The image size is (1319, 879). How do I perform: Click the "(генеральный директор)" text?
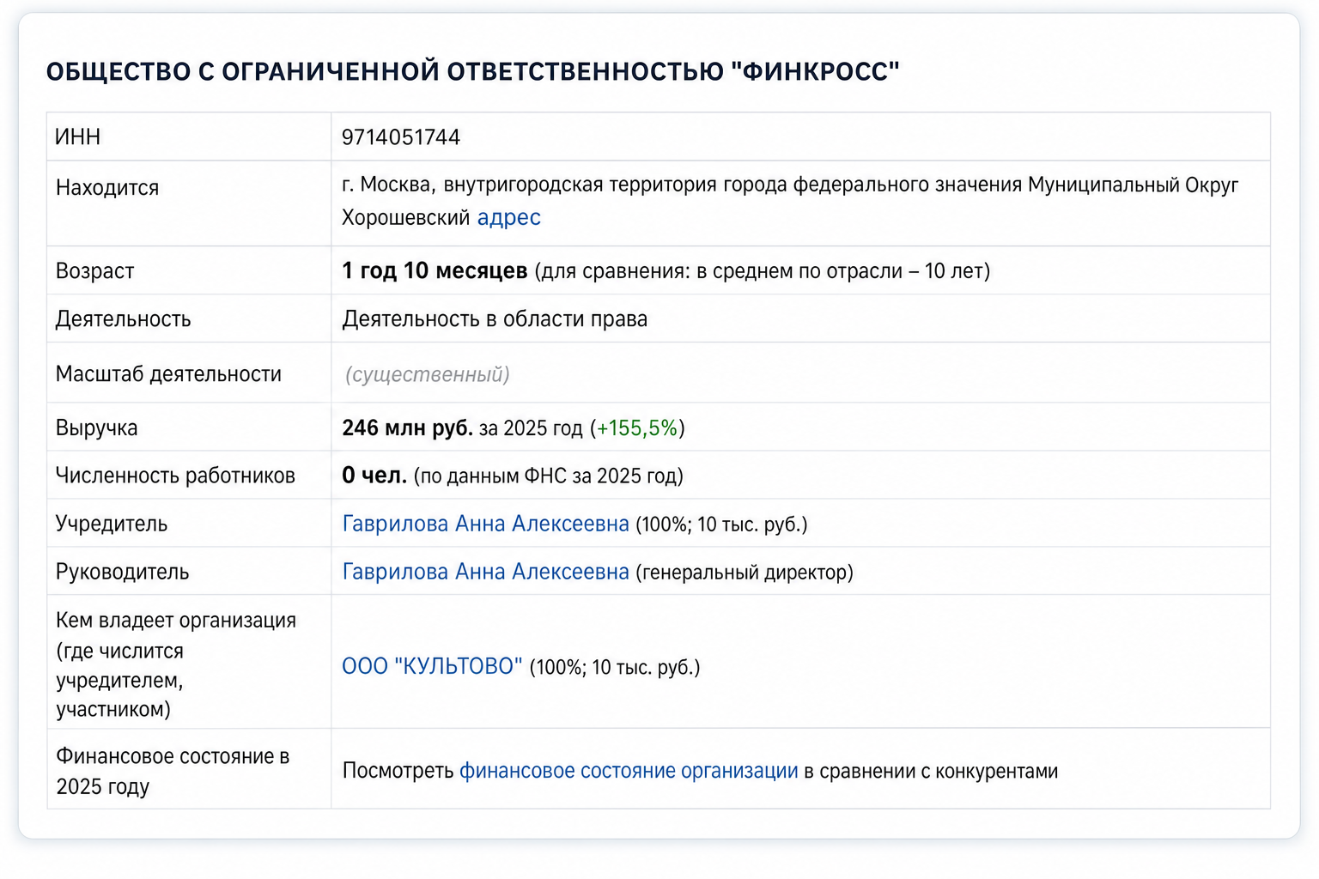point(745,572)
